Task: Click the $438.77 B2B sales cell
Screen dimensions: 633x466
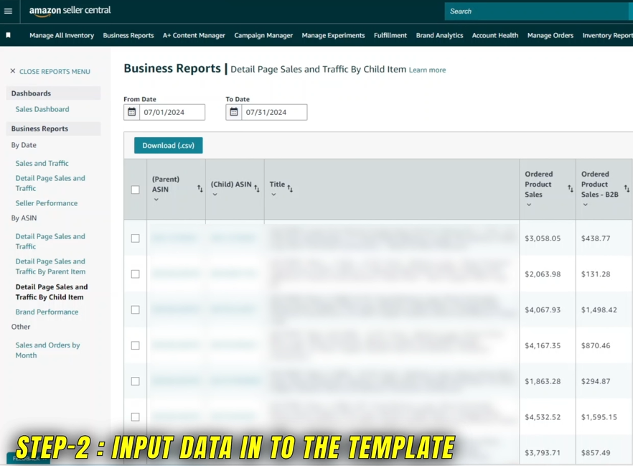Action: [x=596, y=238]
